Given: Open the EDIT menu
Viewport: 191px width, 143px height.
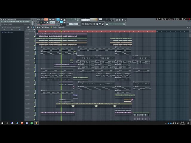Looking at the screenshot, I should pyautogui.click(x=5, y=21).
